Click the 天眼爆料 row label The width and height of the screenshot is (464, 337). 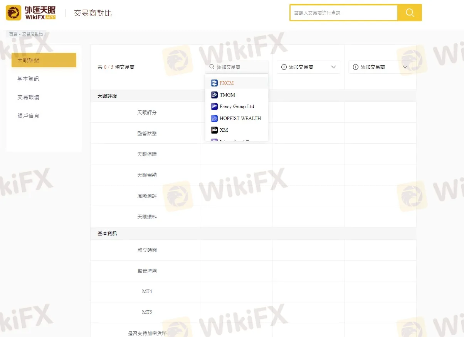(x=147, y=217)
